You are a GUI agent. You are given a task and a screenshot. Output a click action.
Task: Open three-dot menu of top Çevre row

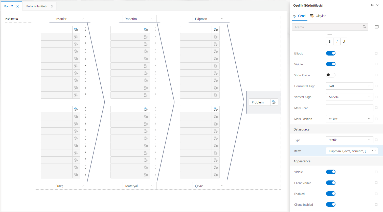point(225,109)
